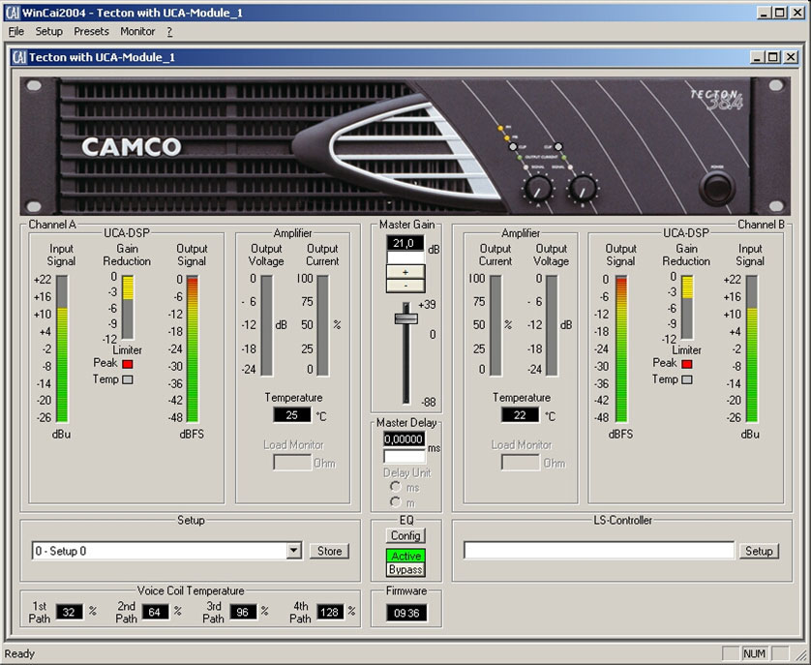This screenshot has width=811, height=665.
Task: Click the channel A gain knob on amplifier
Action: (x=538, y=189)
